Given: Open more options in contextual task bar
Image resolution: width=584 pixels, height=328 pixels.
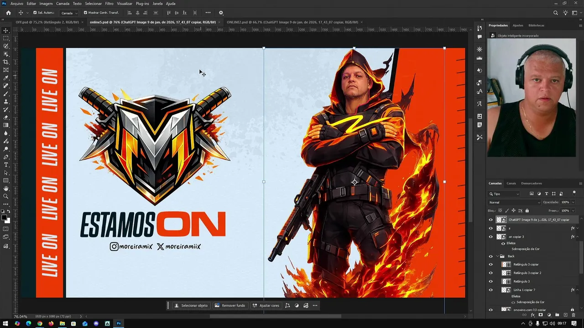Looking at the screenshot, I should 315,305.
